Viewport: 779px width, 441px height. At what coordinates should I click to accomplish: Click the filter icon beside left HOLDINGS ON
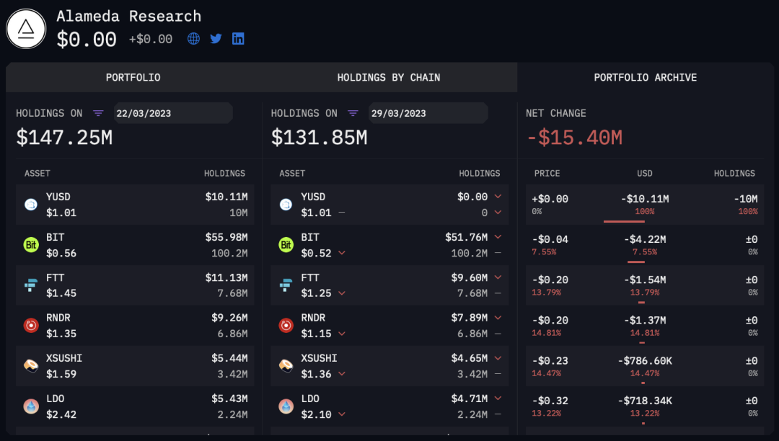click(98, 113)
